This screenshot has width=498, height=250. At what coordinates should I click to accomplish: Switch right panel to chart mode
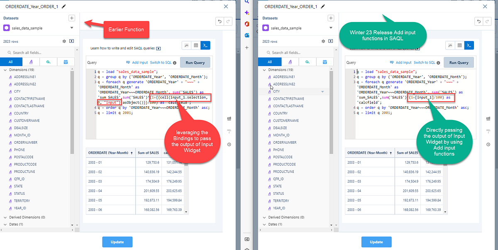point(450,45)
